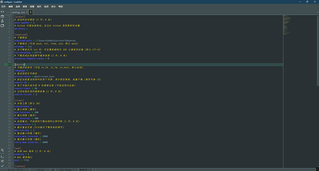This screenshot has height=171, width=319.
Task: Open the 插件 menu
Action: (39, 6)
